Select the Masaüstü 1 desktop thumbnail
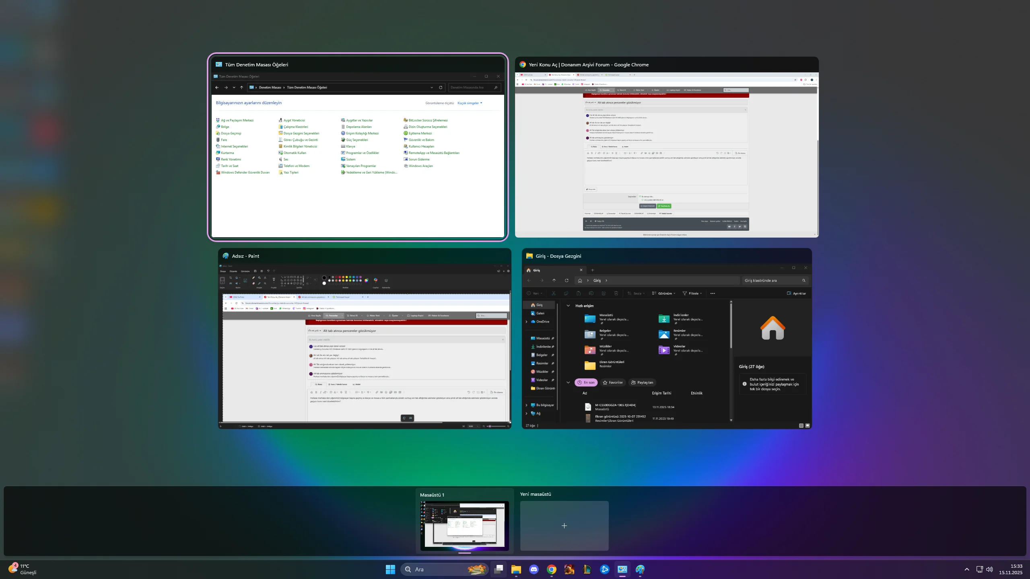Image resolution: width=1030 pixels, height=579 pixels. 464,526
